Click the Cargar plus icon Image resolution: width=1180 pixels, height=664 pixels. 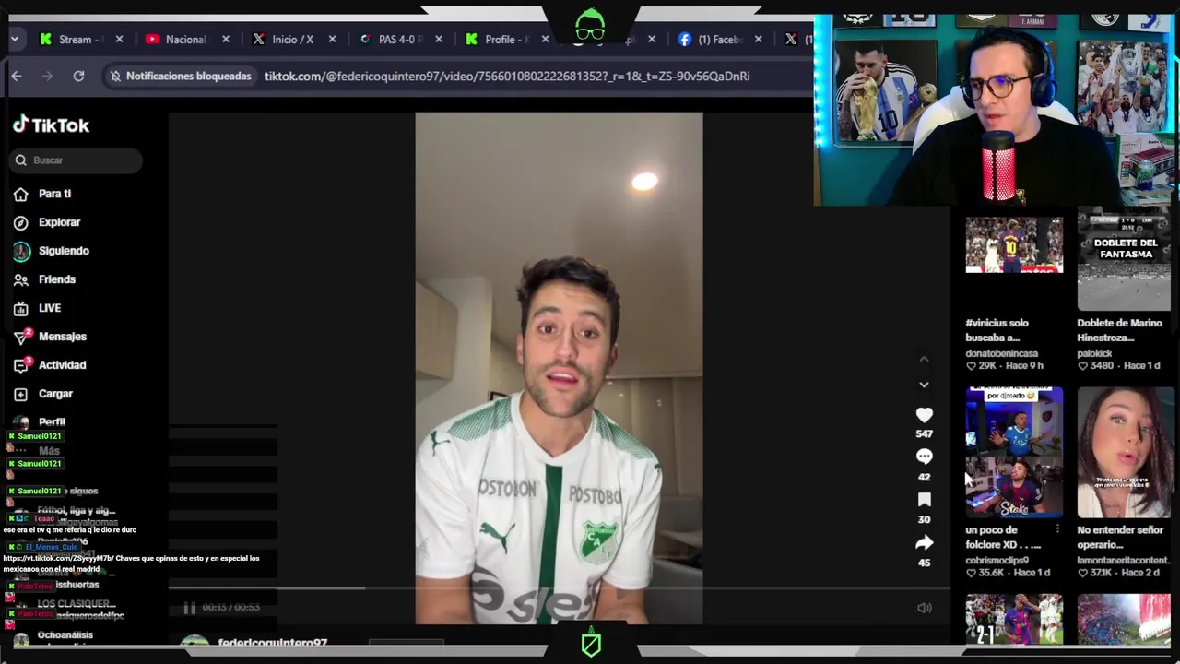tap(21, 394)
